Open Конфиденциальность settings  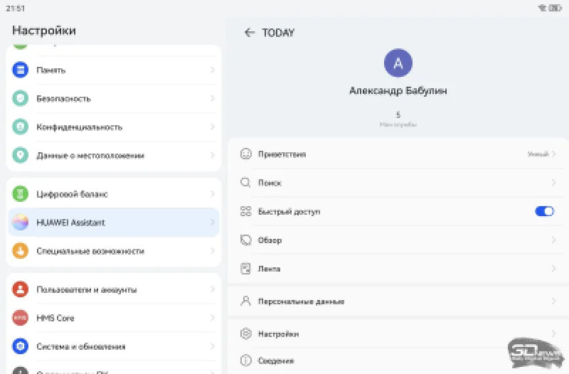tap(114, 127)
